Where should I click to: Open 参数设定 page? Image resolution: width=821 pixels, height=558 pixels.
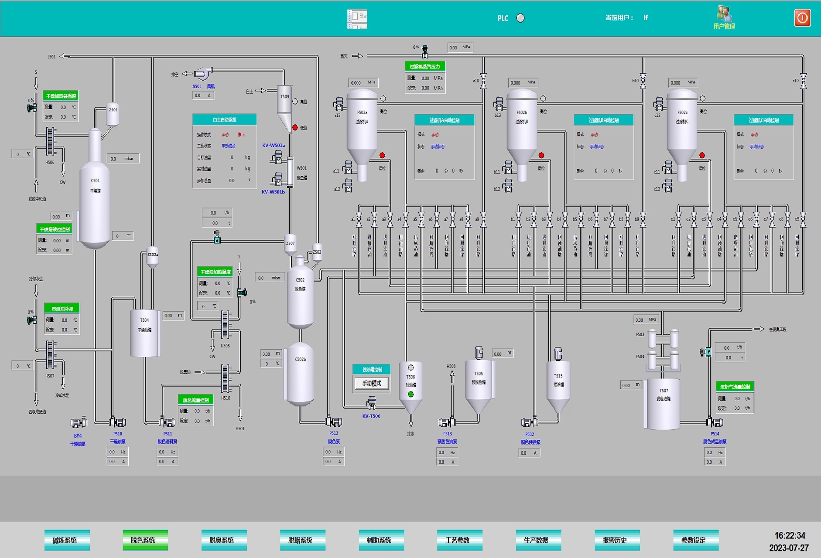(x=696, y=540)
